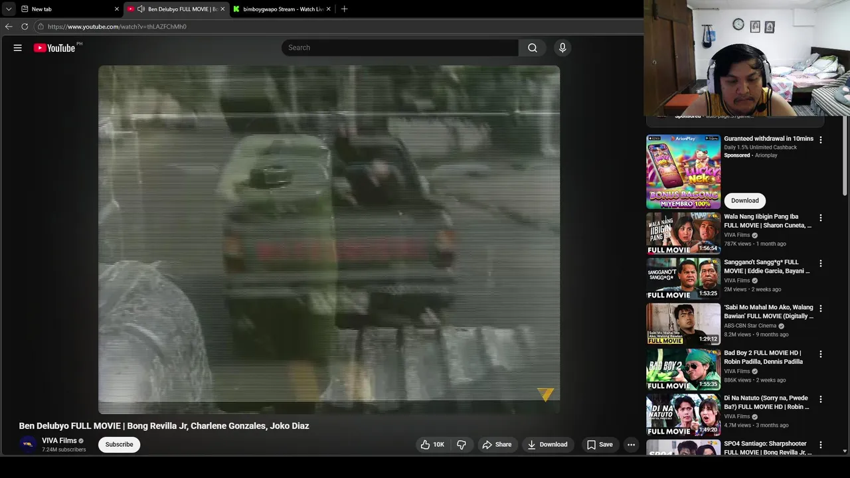Open ABS-CBN Star Cinema channel link
This screenshot has height=478, width=850.
pyautogui.click(x=750, y=326)
